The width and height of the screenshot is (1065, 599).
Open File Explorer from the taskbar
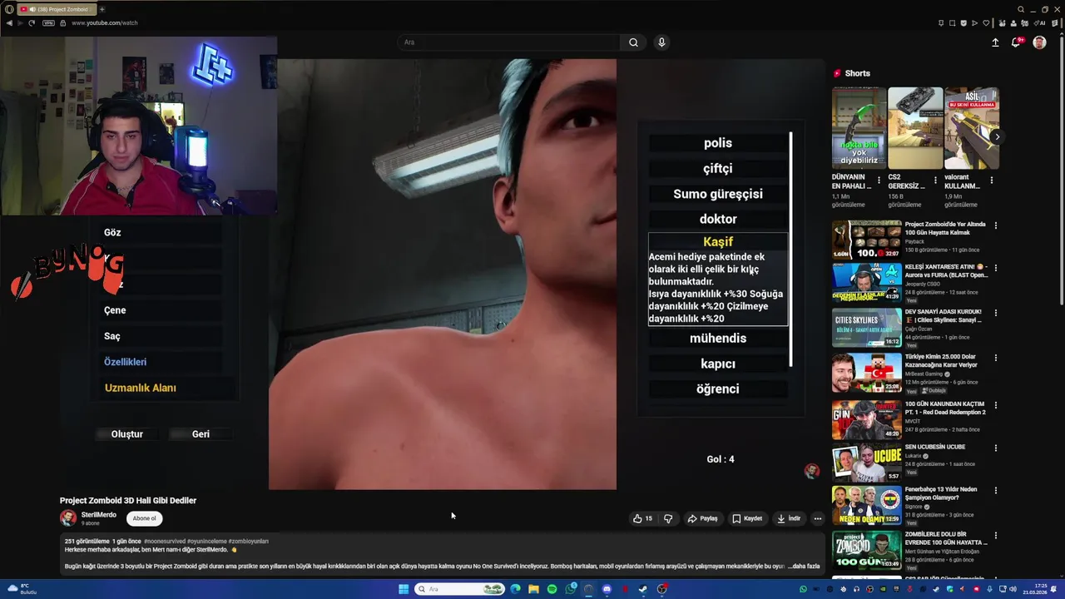click(x=533, y=589)
